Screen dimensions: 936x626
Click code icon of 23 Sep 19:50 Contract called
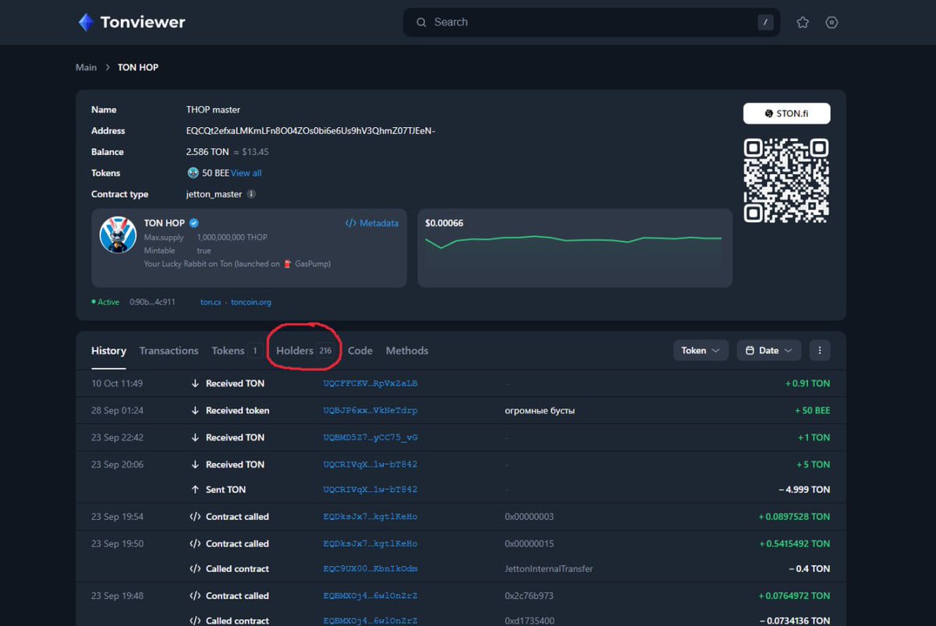click(x=195, y=544)
